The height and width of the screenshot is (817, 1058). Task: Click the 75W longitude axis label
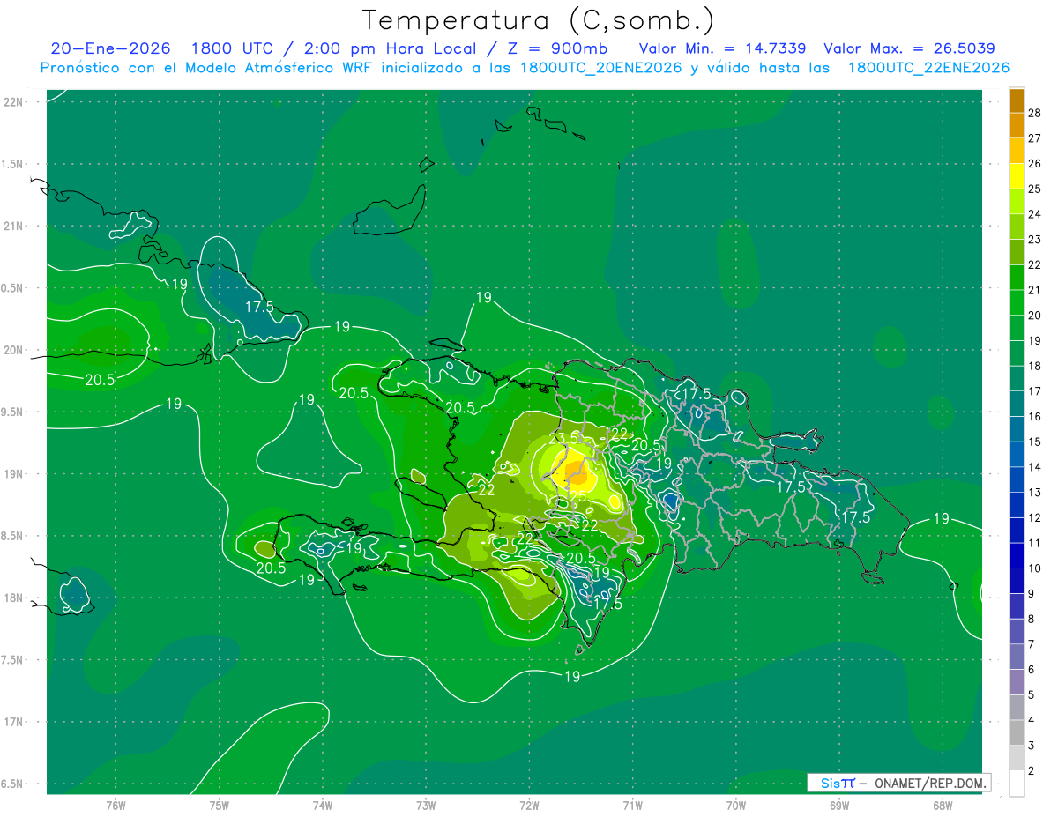click(x=220, y=806)
